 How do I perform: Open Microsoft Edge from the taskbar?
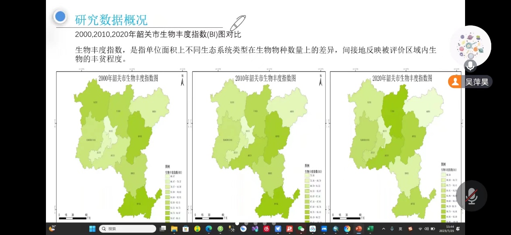click(209, 229)
